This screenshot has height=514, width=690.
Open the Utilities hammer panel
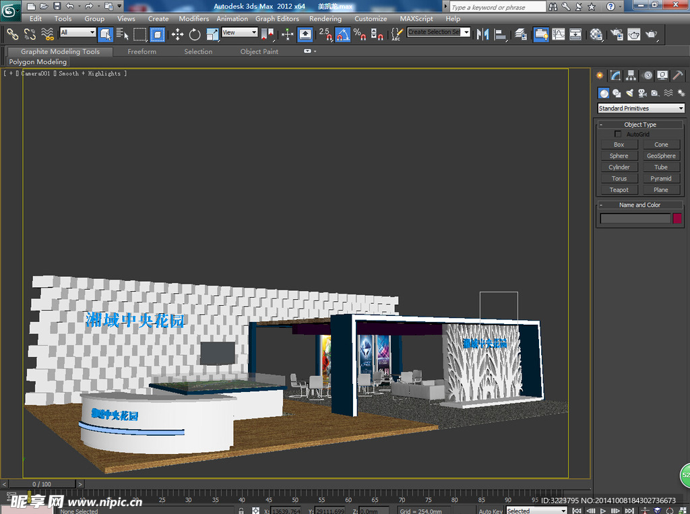click(679, 75)
